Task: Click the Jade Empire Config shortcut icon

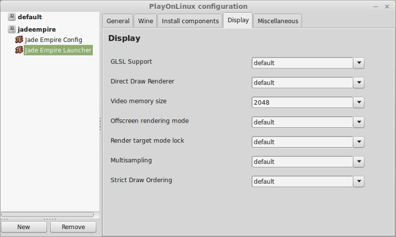Action: coord(19,40)
